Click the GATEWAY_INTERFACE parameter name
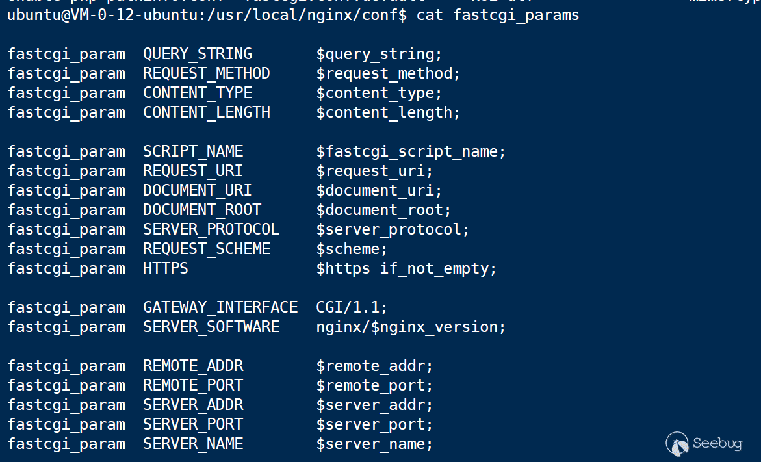Viewport: 761px width, 462px height. click(220, 307)
